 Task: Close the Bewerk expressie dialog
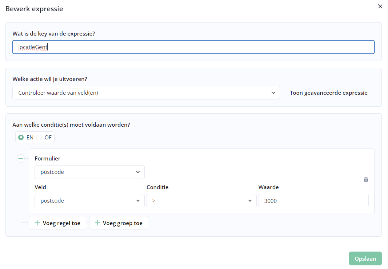coord(380,7)
